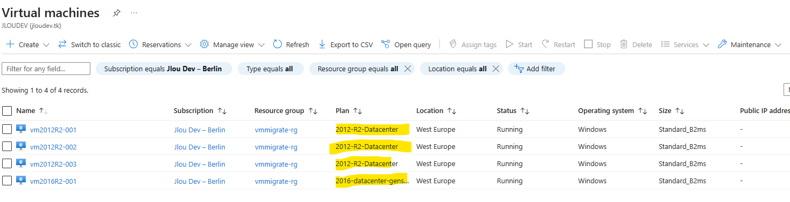Click the Add filter funnel icon
Image resolution: width=790 pixels, height=202 pixels.
[519, 68]
